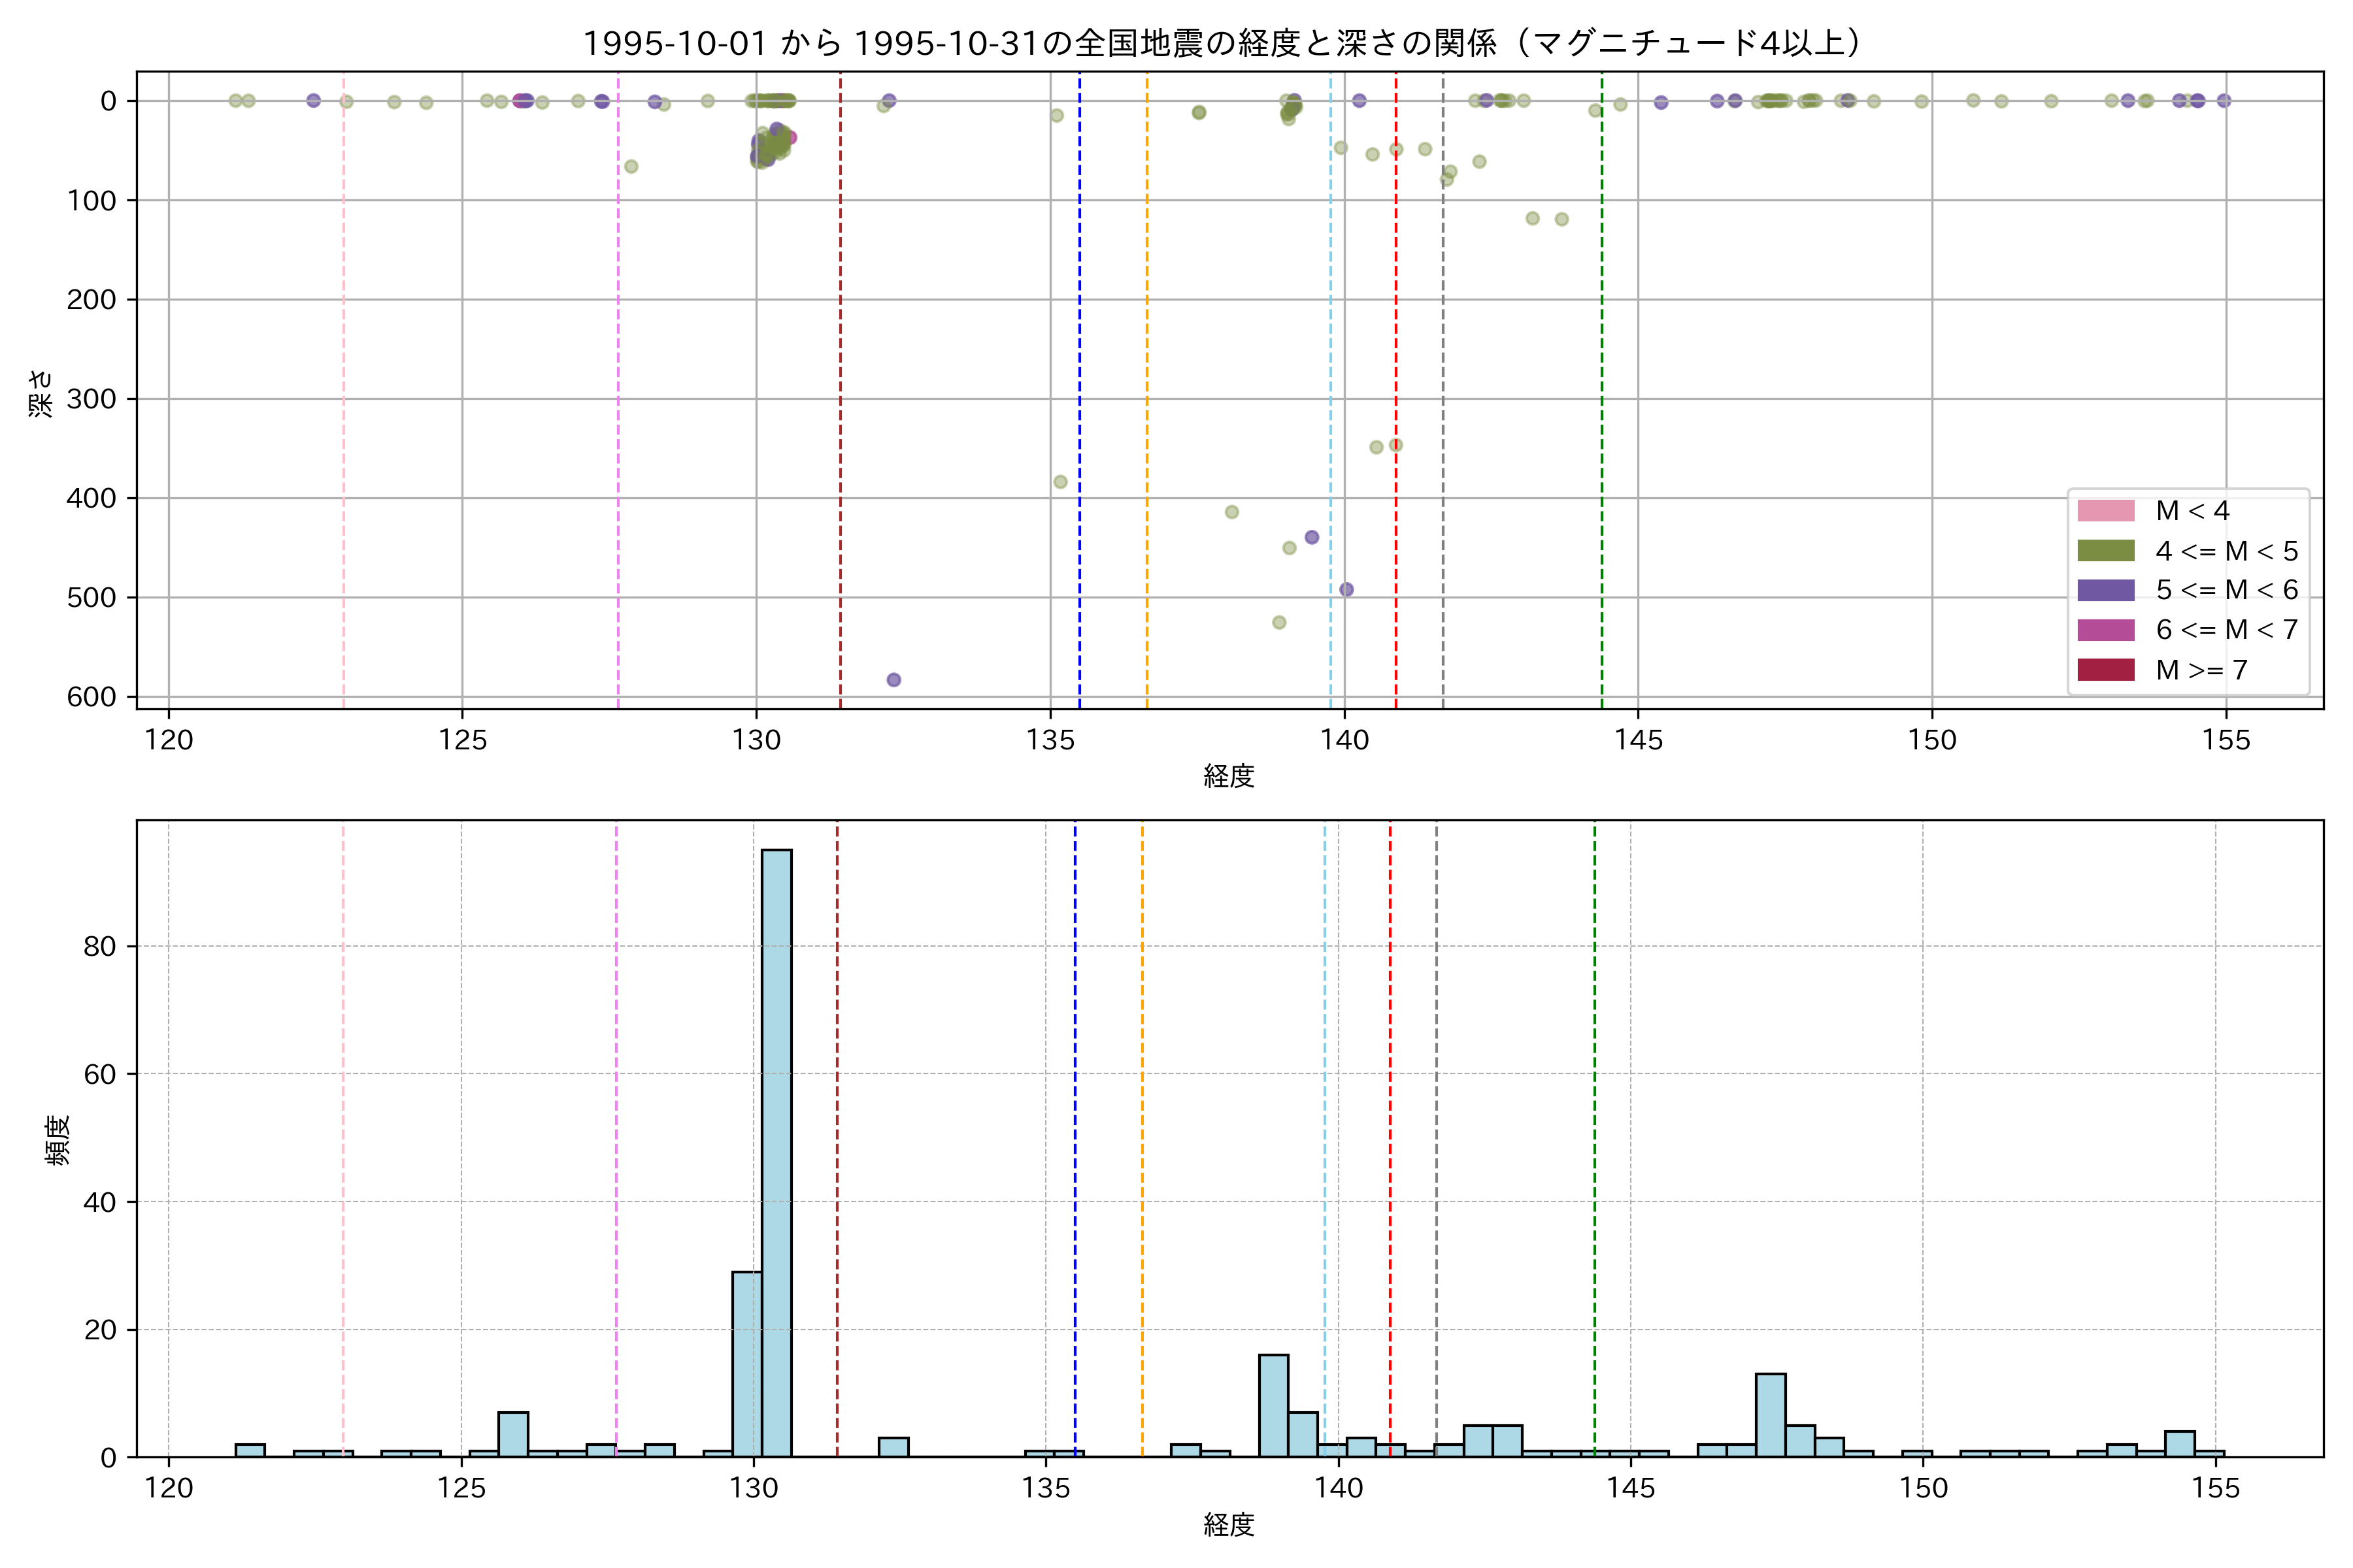Image resolution: width=2353 pixels, height=1568 pixels.
Task: Click the purple 5 <= M < 6 legend swatch
Action: click(2105, 590)
